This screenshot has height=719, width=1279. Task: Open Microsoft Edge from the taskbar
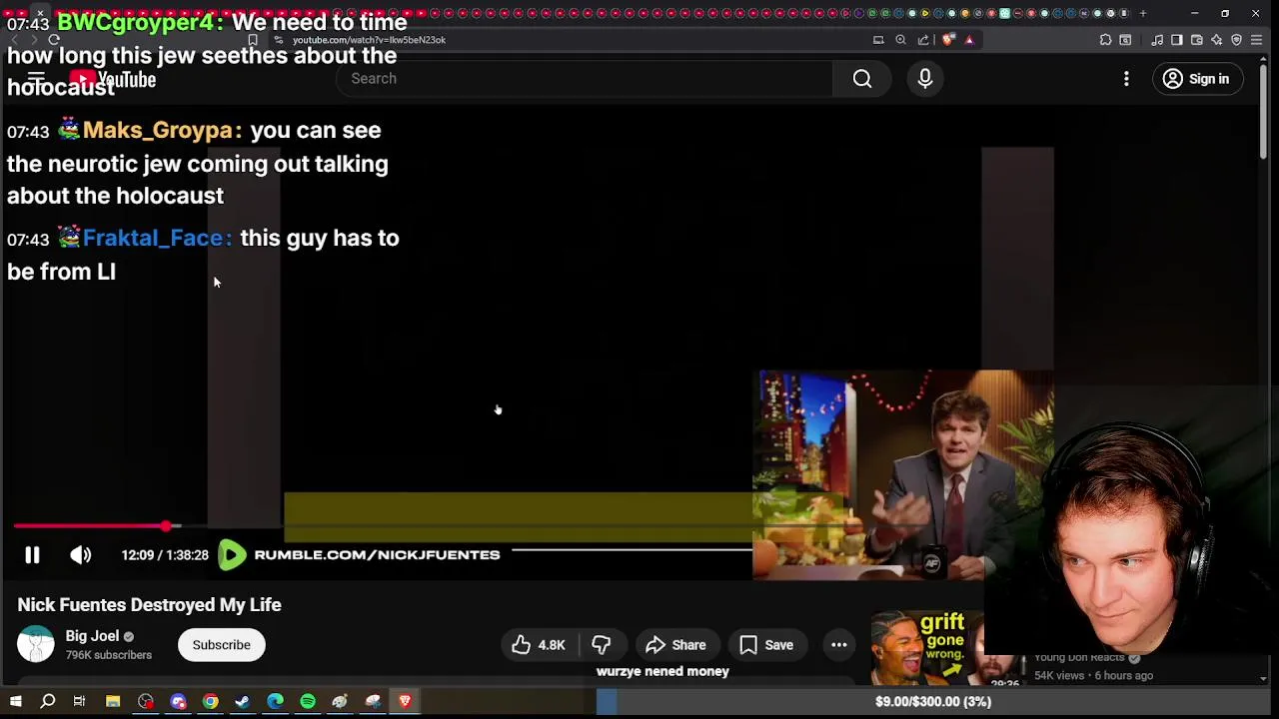(275, 702)
